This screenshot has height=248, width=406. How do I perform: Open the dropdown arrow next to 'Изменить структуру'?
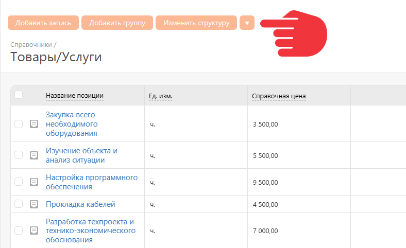click(x=247, y=23)
